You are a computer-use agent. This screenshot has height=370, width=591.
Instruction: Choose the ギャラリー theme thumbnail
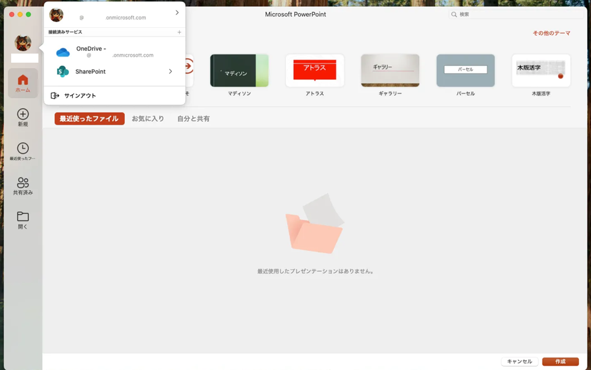point(390,70)
